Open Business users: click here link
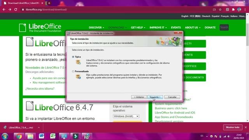Screen dimensions: 249x140 (171, 108)
